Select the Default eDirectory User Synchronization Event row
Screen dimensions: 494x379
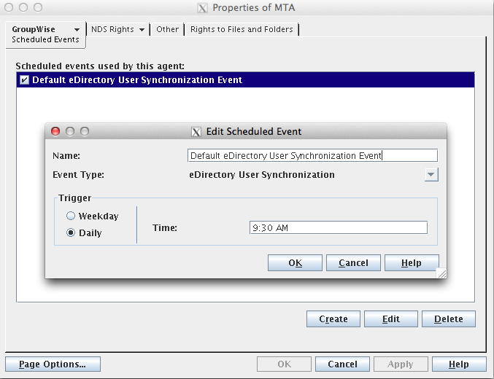pyautogui.click(x=245, y=80)
